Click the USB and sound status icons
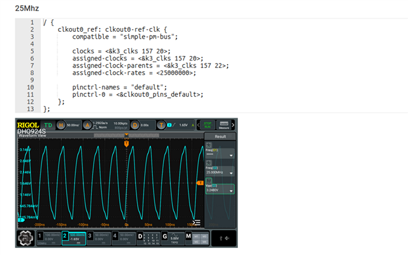 click(224, 238)
